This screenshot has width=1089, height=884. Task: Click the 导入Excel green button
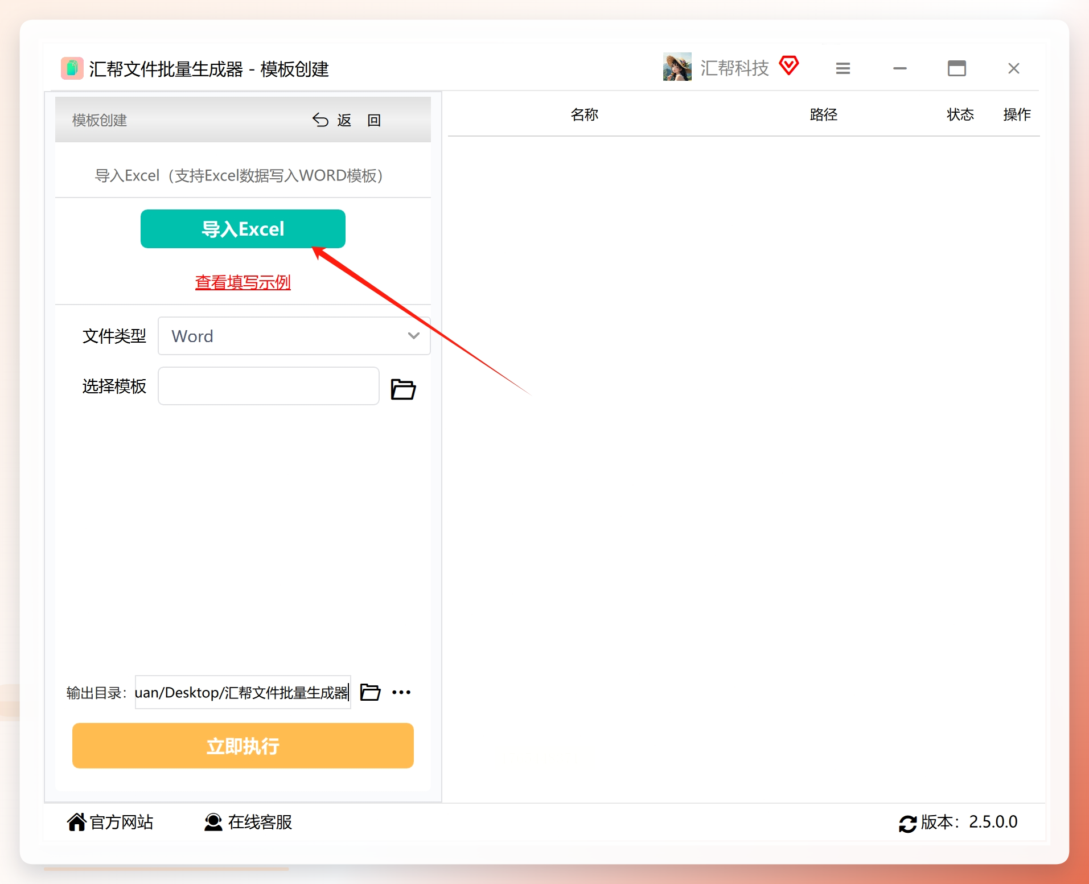(243, 229)
